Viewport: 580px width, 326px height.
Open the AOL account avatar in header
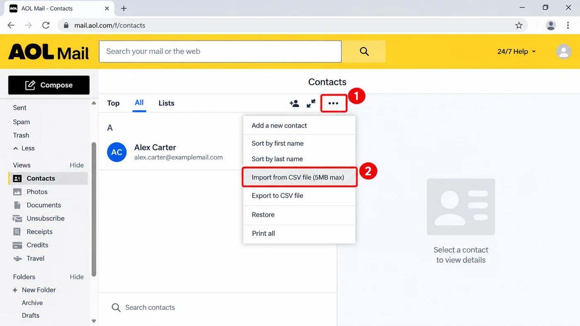(563, 52)
